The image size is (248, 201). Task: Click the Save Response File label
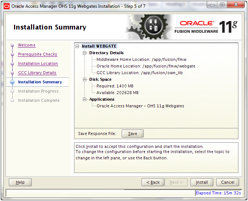coord(97,134)
